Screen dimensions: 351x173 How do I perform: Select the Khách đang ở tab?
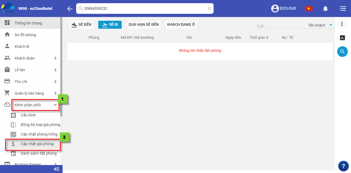coord(181,24)
